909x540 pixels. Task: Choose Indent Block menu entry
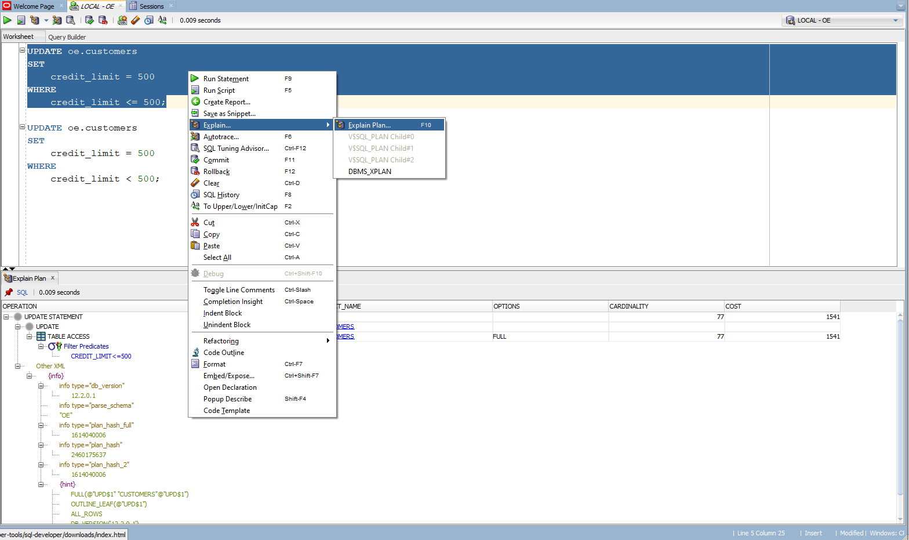pyautogui.click(x=263, y=313)
